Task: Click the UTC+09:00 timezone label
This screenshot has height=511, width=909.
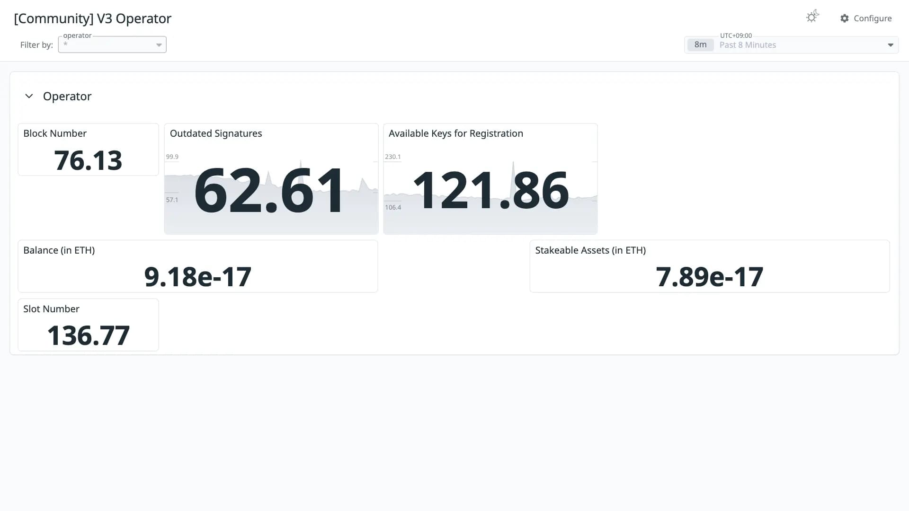Action: pos(736,35)
